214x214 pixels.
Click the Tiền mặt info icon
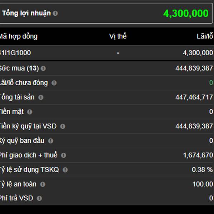point(30,112)
